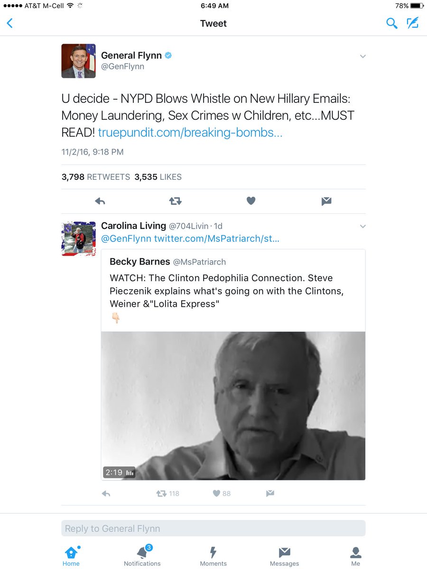Reply to Carolina Living's tweet
Screen dimensions: 427x569
pos(106,494)
